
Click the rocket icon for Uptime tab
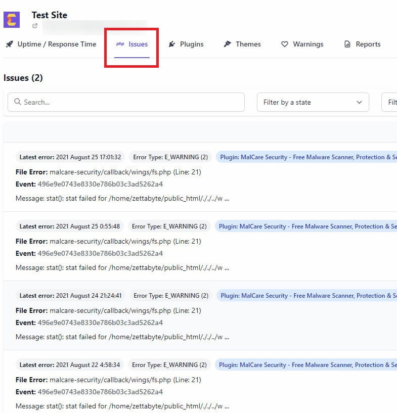(10, 44)
